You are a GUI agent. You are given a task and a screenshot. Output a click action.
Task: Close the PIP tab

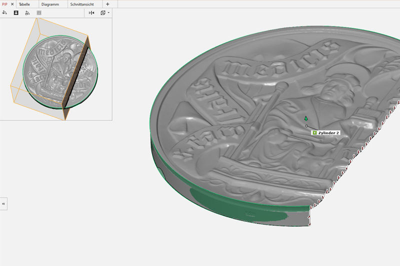[12, 4]
